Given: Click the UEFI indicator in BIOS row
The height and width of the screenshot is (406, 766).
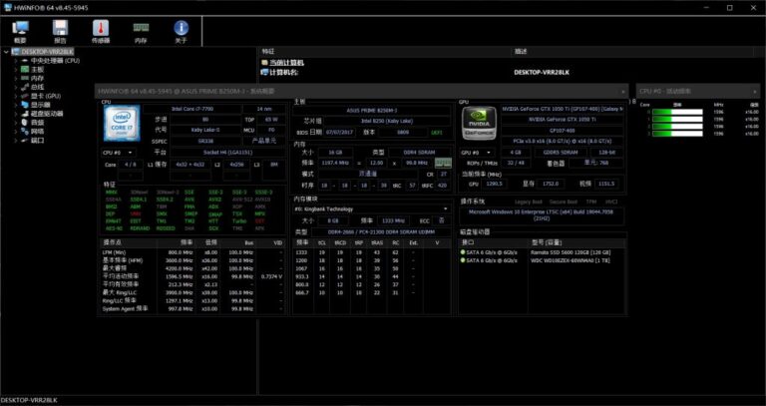Looking at the screenshot, I should click(436, 133).
